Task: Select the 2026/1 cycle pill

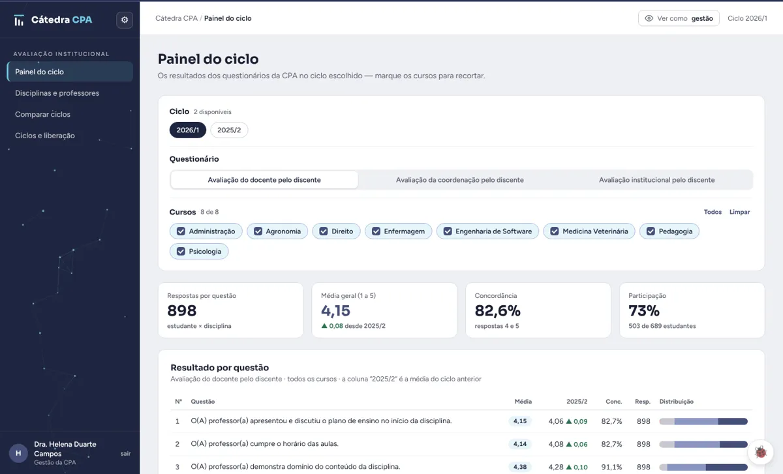Action: tap(188, 130)
